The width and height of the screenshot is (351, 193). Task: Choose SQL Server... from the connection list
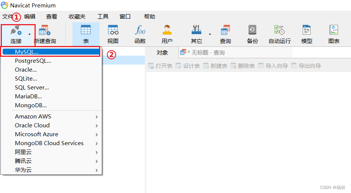[51, 88]
